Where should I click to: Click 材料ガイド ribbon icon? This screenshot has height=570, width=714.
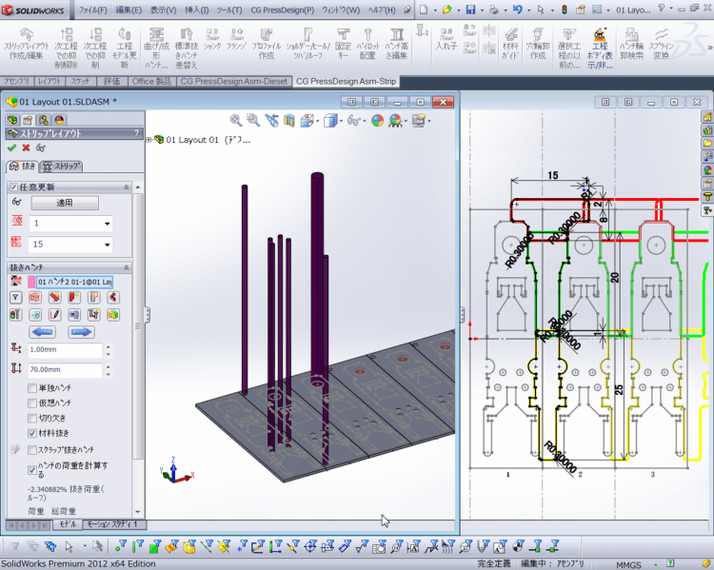pos(510,44)
